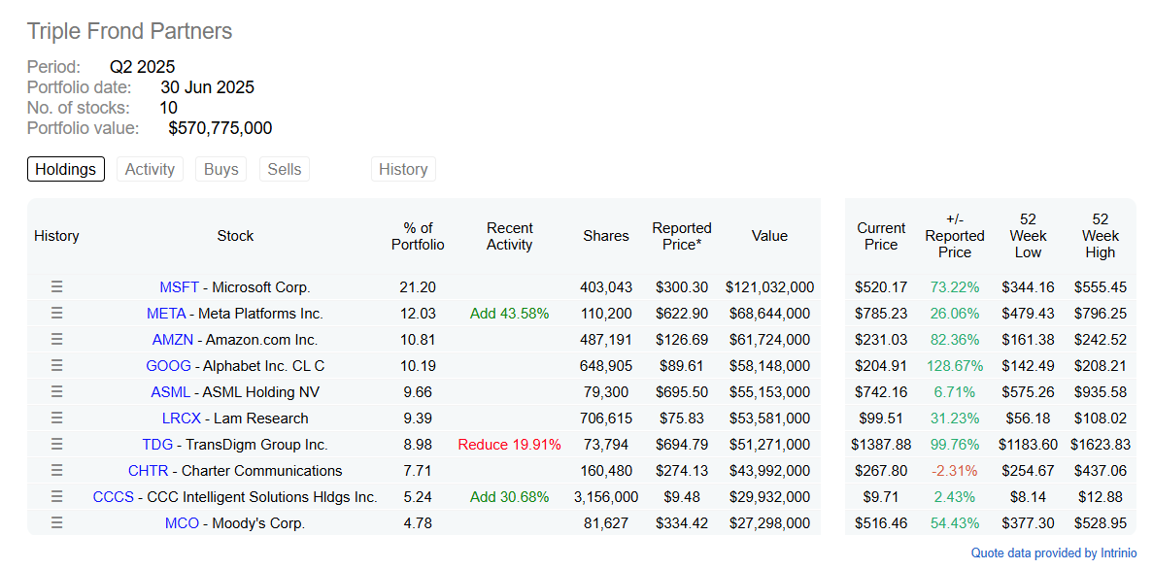
Task: Open the MCO ticker link
Action: pos(182,524)
